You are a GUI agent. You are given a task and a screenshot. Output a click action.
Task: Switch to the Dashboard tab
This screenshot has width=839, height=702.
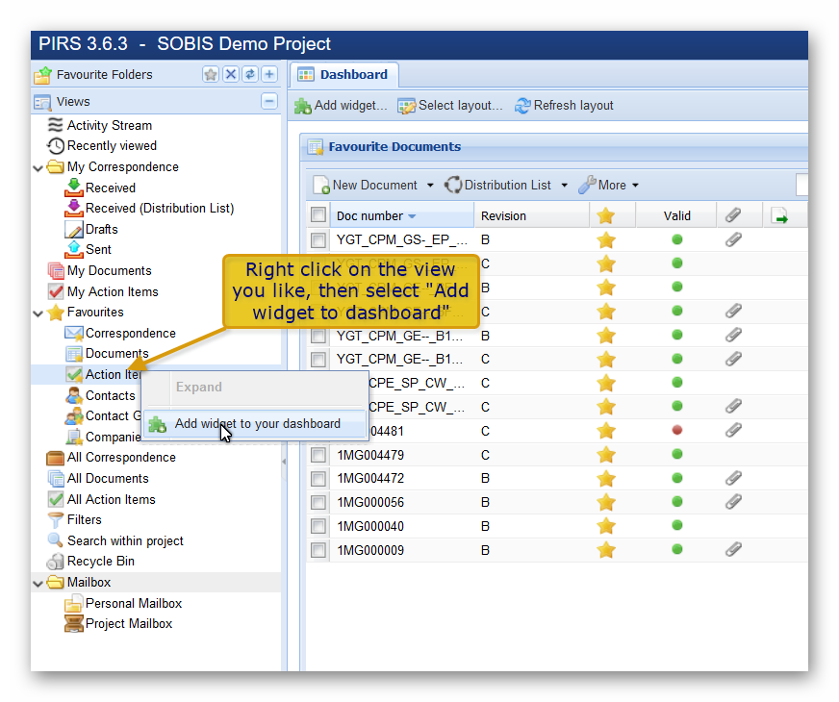click(344, 74)
